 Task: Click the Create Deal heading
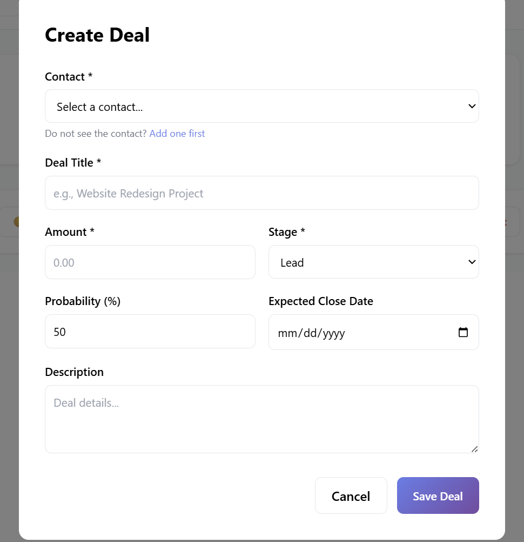[97, 35]
